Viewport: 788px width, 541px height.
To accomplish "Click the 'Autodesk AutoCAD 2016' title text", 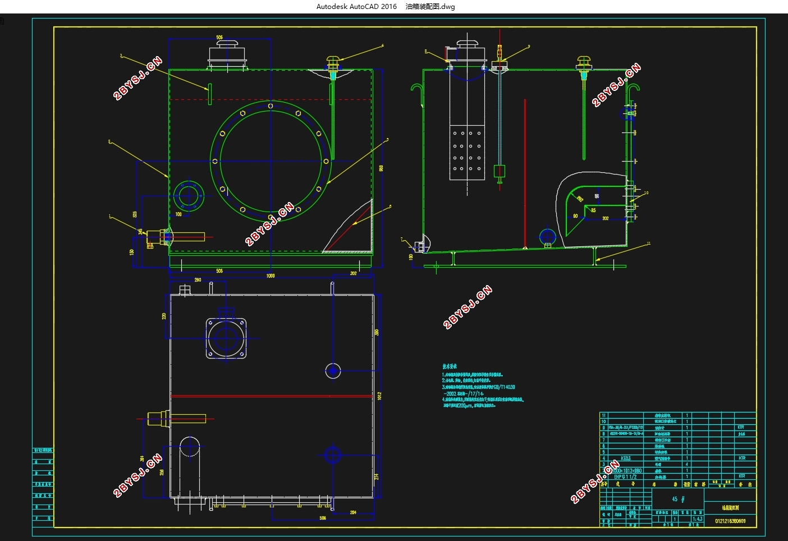I will click(x=356, y=7).
